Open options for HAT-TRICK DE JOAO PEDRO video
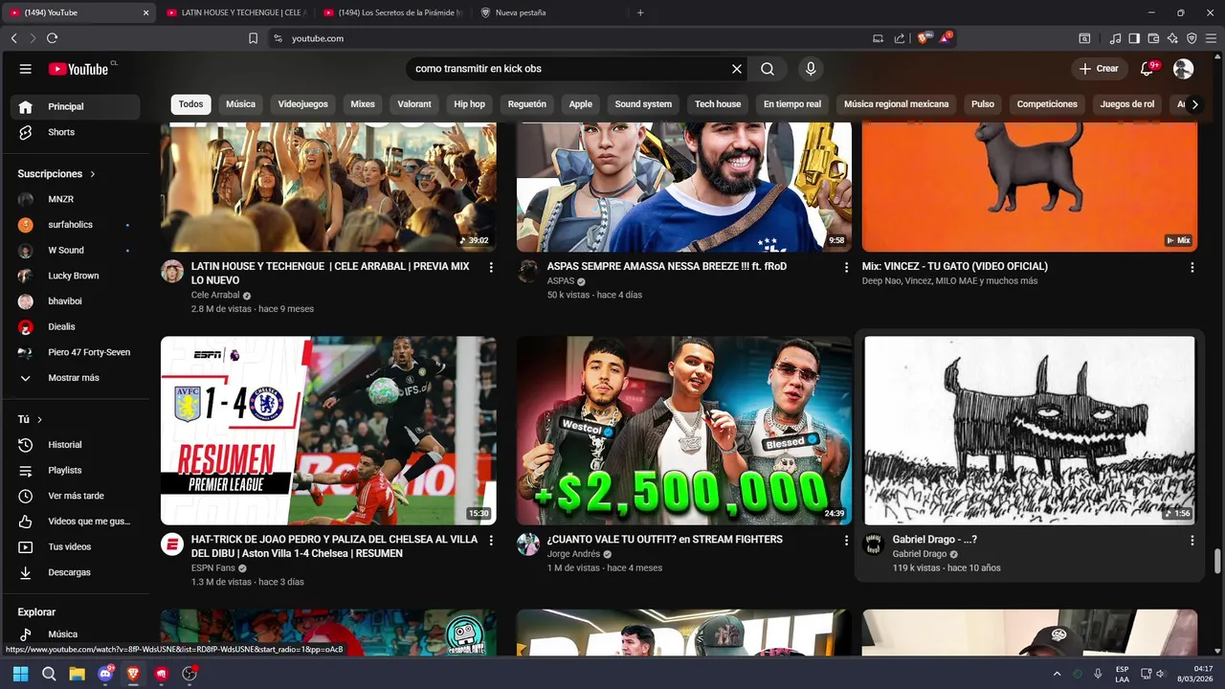1225x689 pixels. 491,541
